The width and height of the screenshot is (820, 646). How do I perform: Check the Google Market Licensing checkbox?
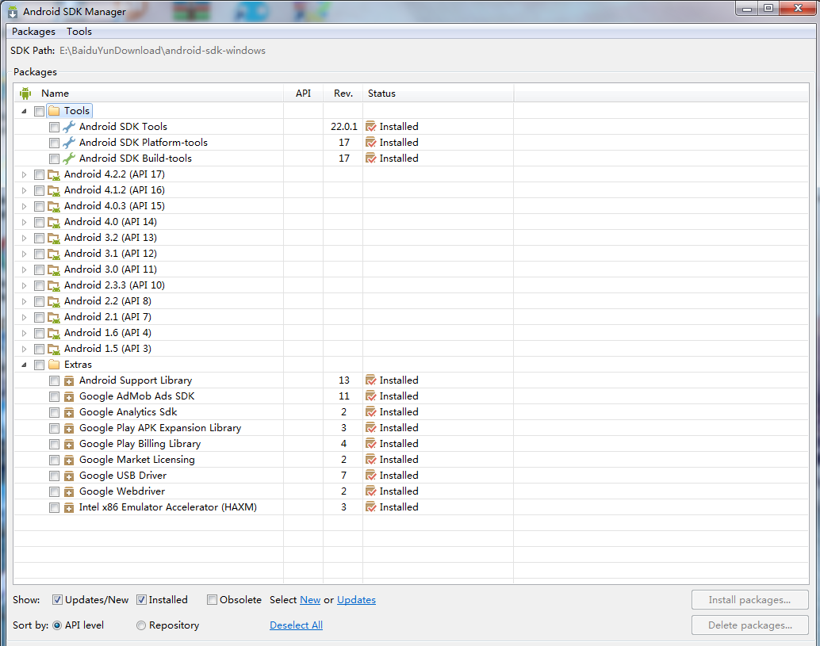55,460
